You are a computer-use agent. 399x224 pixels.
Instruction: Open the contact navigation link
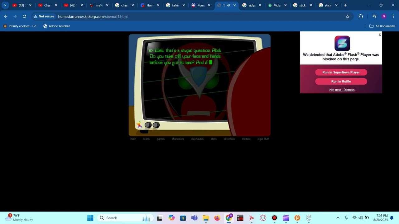(x=246, y=139)
